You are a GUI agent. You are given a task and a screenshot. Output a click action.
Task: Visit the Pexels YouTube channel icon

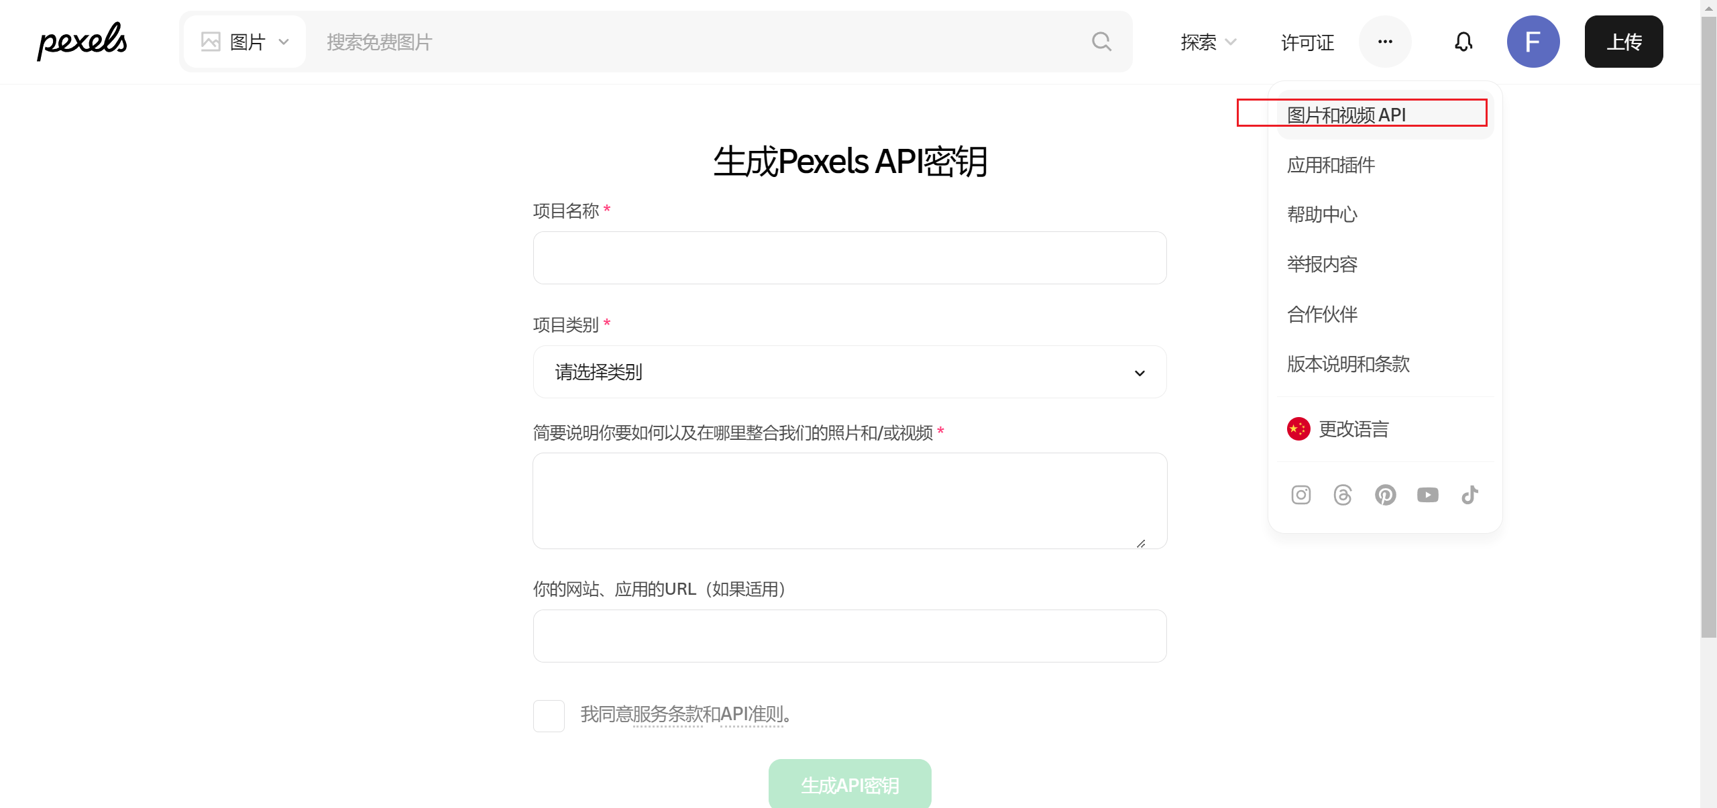1428,495
